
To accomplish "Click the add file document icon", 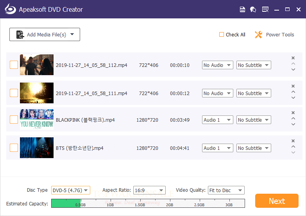I will tap(20, 34).
